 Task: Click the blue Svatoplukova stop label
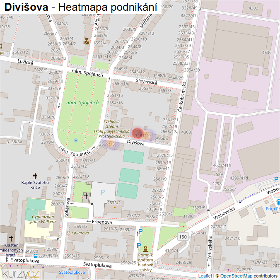coord(72,272)
